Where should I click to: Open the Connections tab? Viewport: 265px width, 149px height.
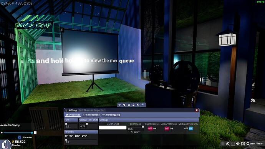pos(91,115)
